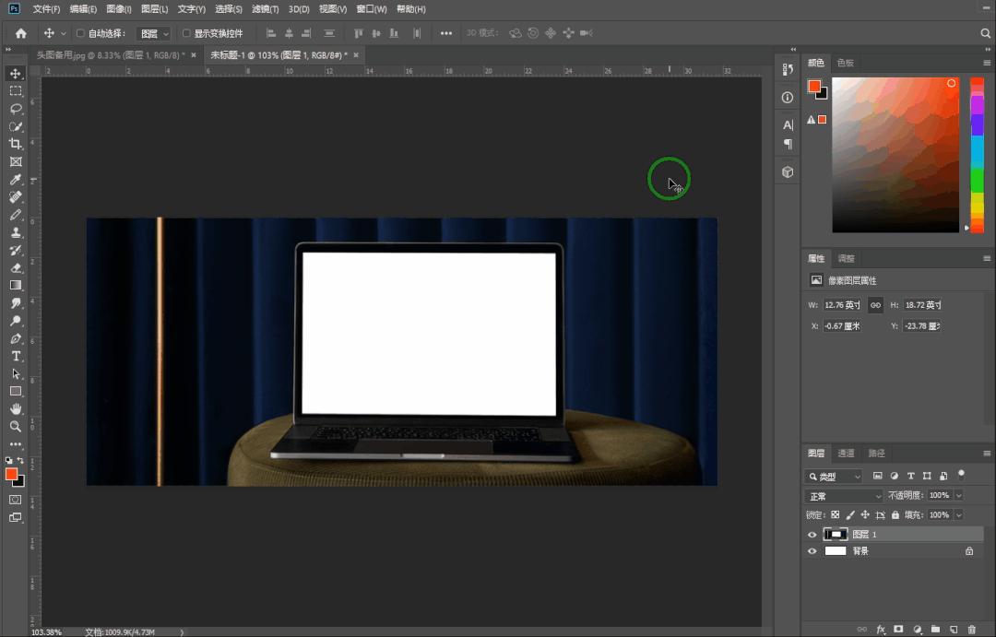Create a new layer with the new layer icon
The width and height of the screenshot is (996, 637).
point(954,629)
